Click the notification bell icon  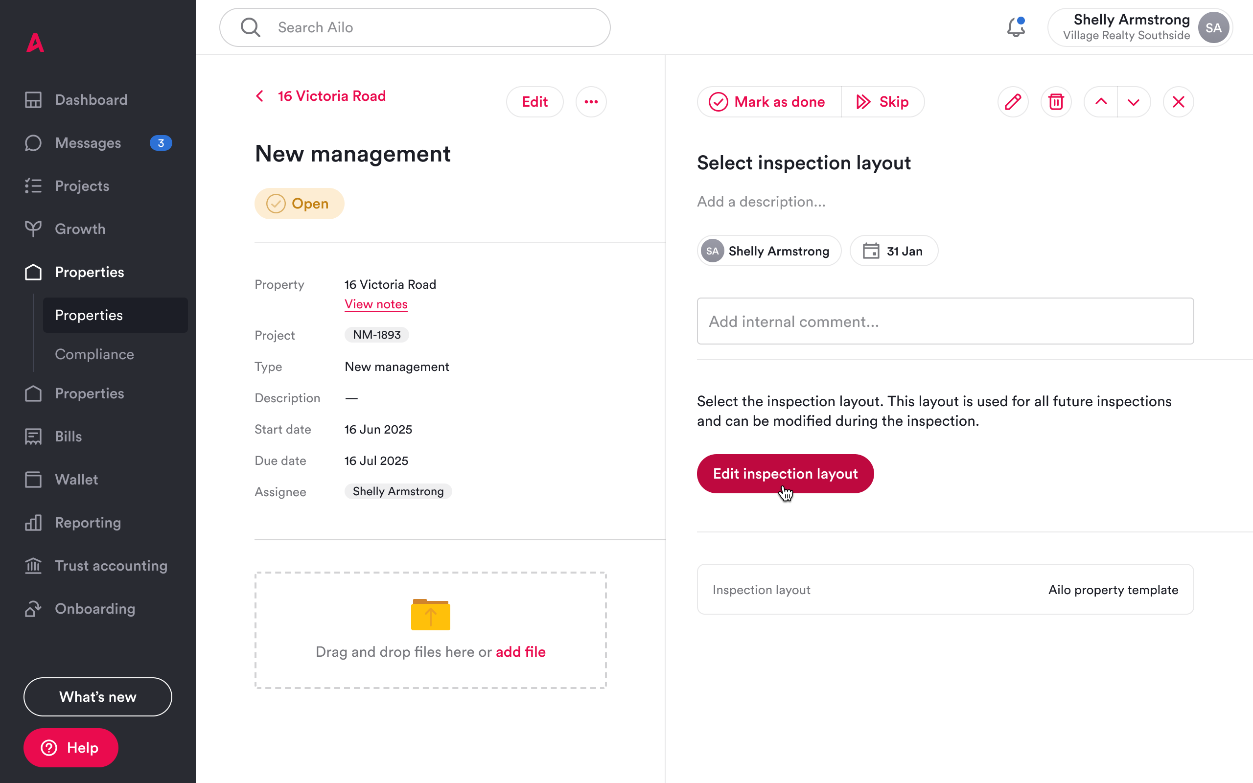click(1016, 27)
